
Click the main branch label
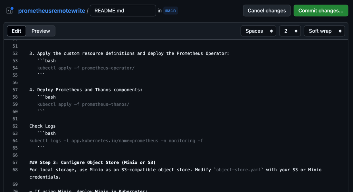(170, 11)
